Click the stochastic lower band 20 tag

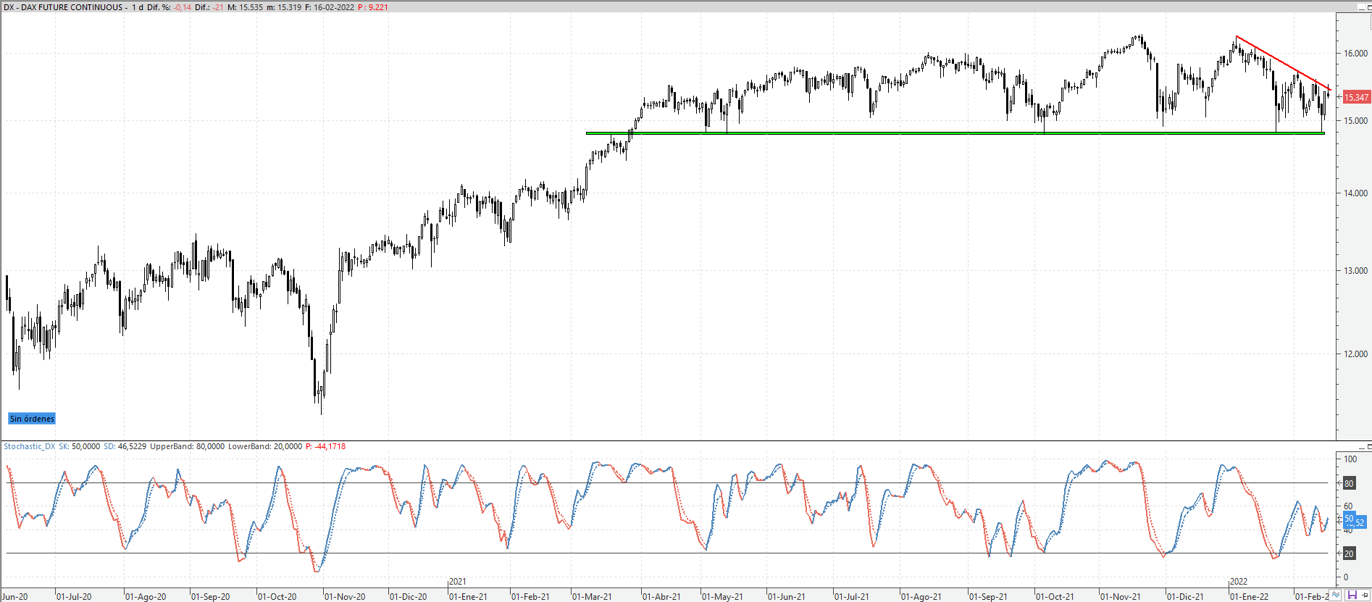[1349, 553]
